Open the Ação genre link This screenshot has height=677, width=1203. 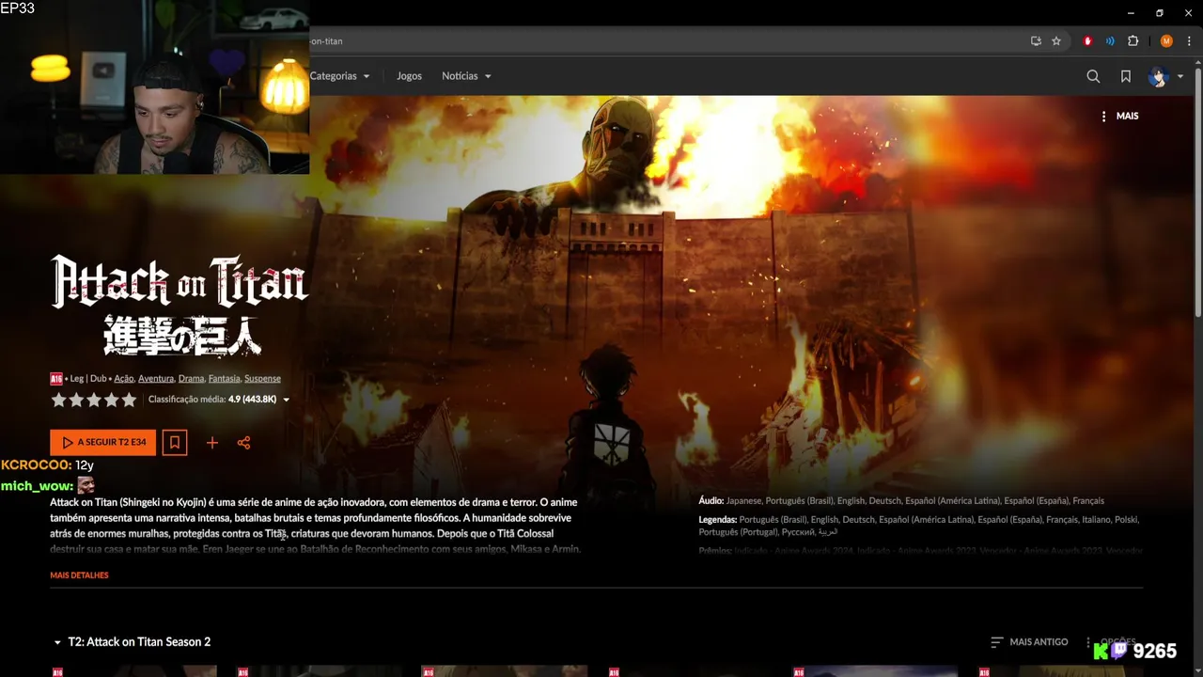point(124,378)
